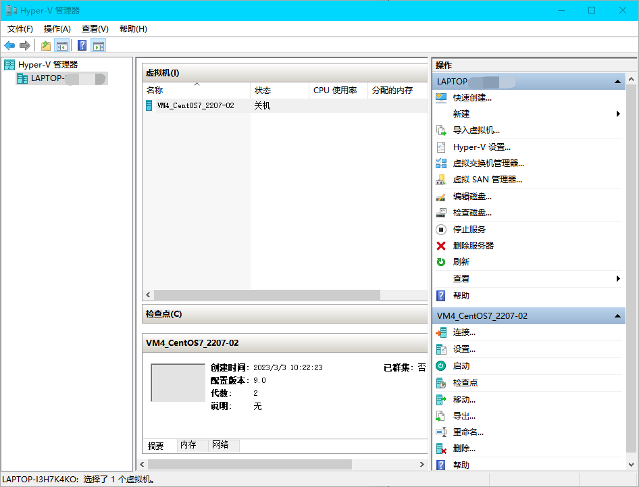Open the 查看(V) menu

click(x=95, y=29)
